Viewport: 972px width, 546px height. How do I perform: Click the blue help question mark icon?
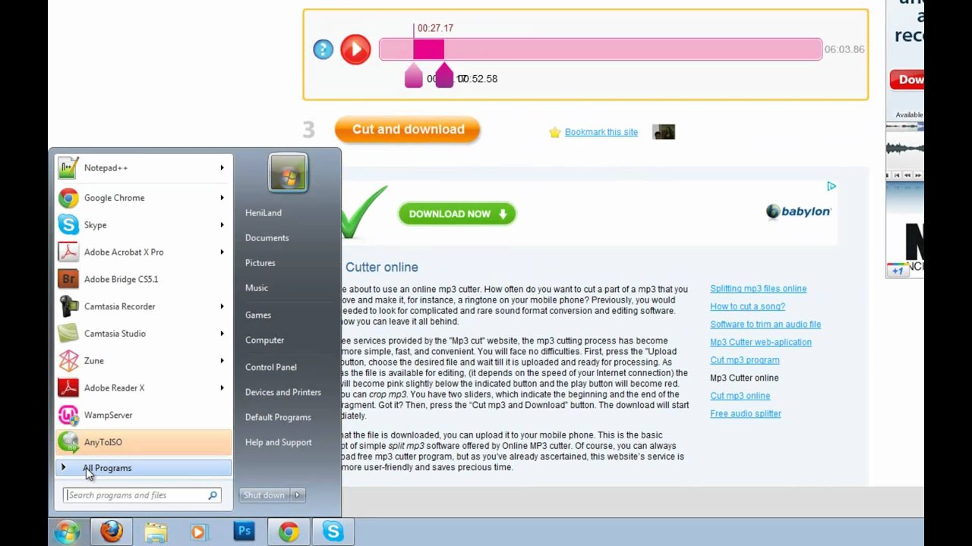pos(323,49)
